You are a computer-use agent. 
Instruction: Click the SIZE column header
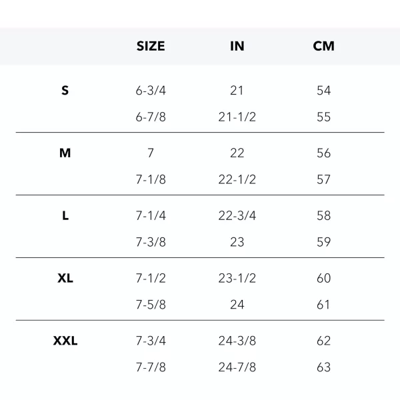(151, 46)
